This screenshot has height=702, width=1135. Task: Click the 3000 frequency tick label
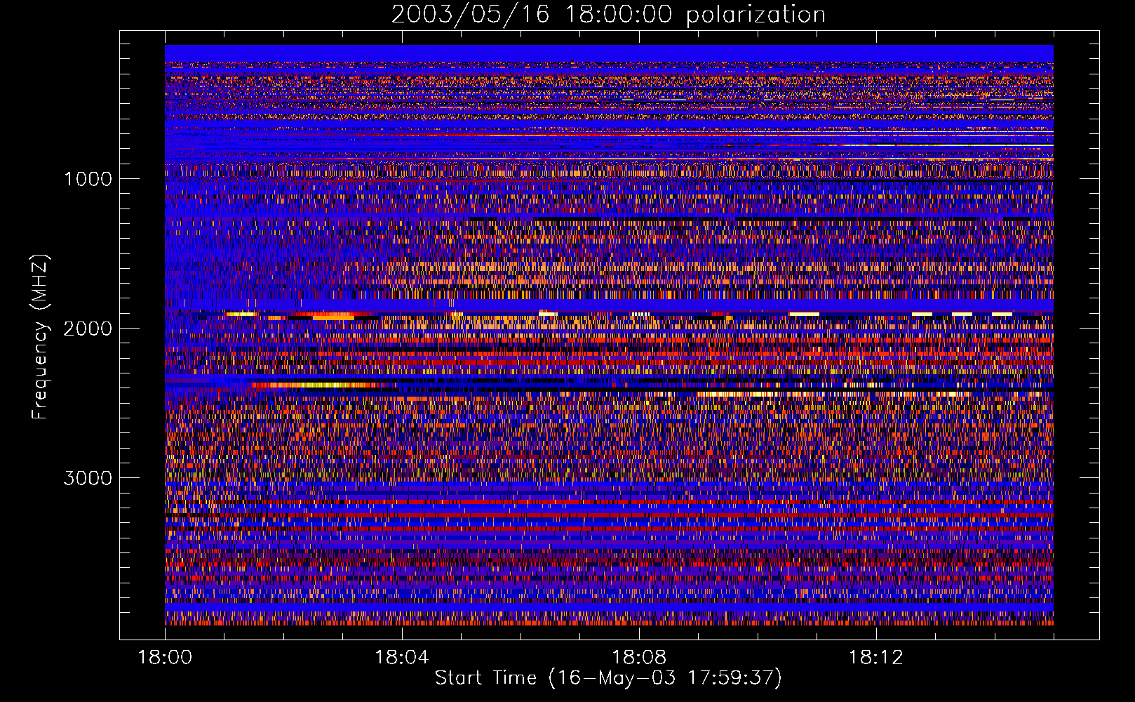click(88, 478)
